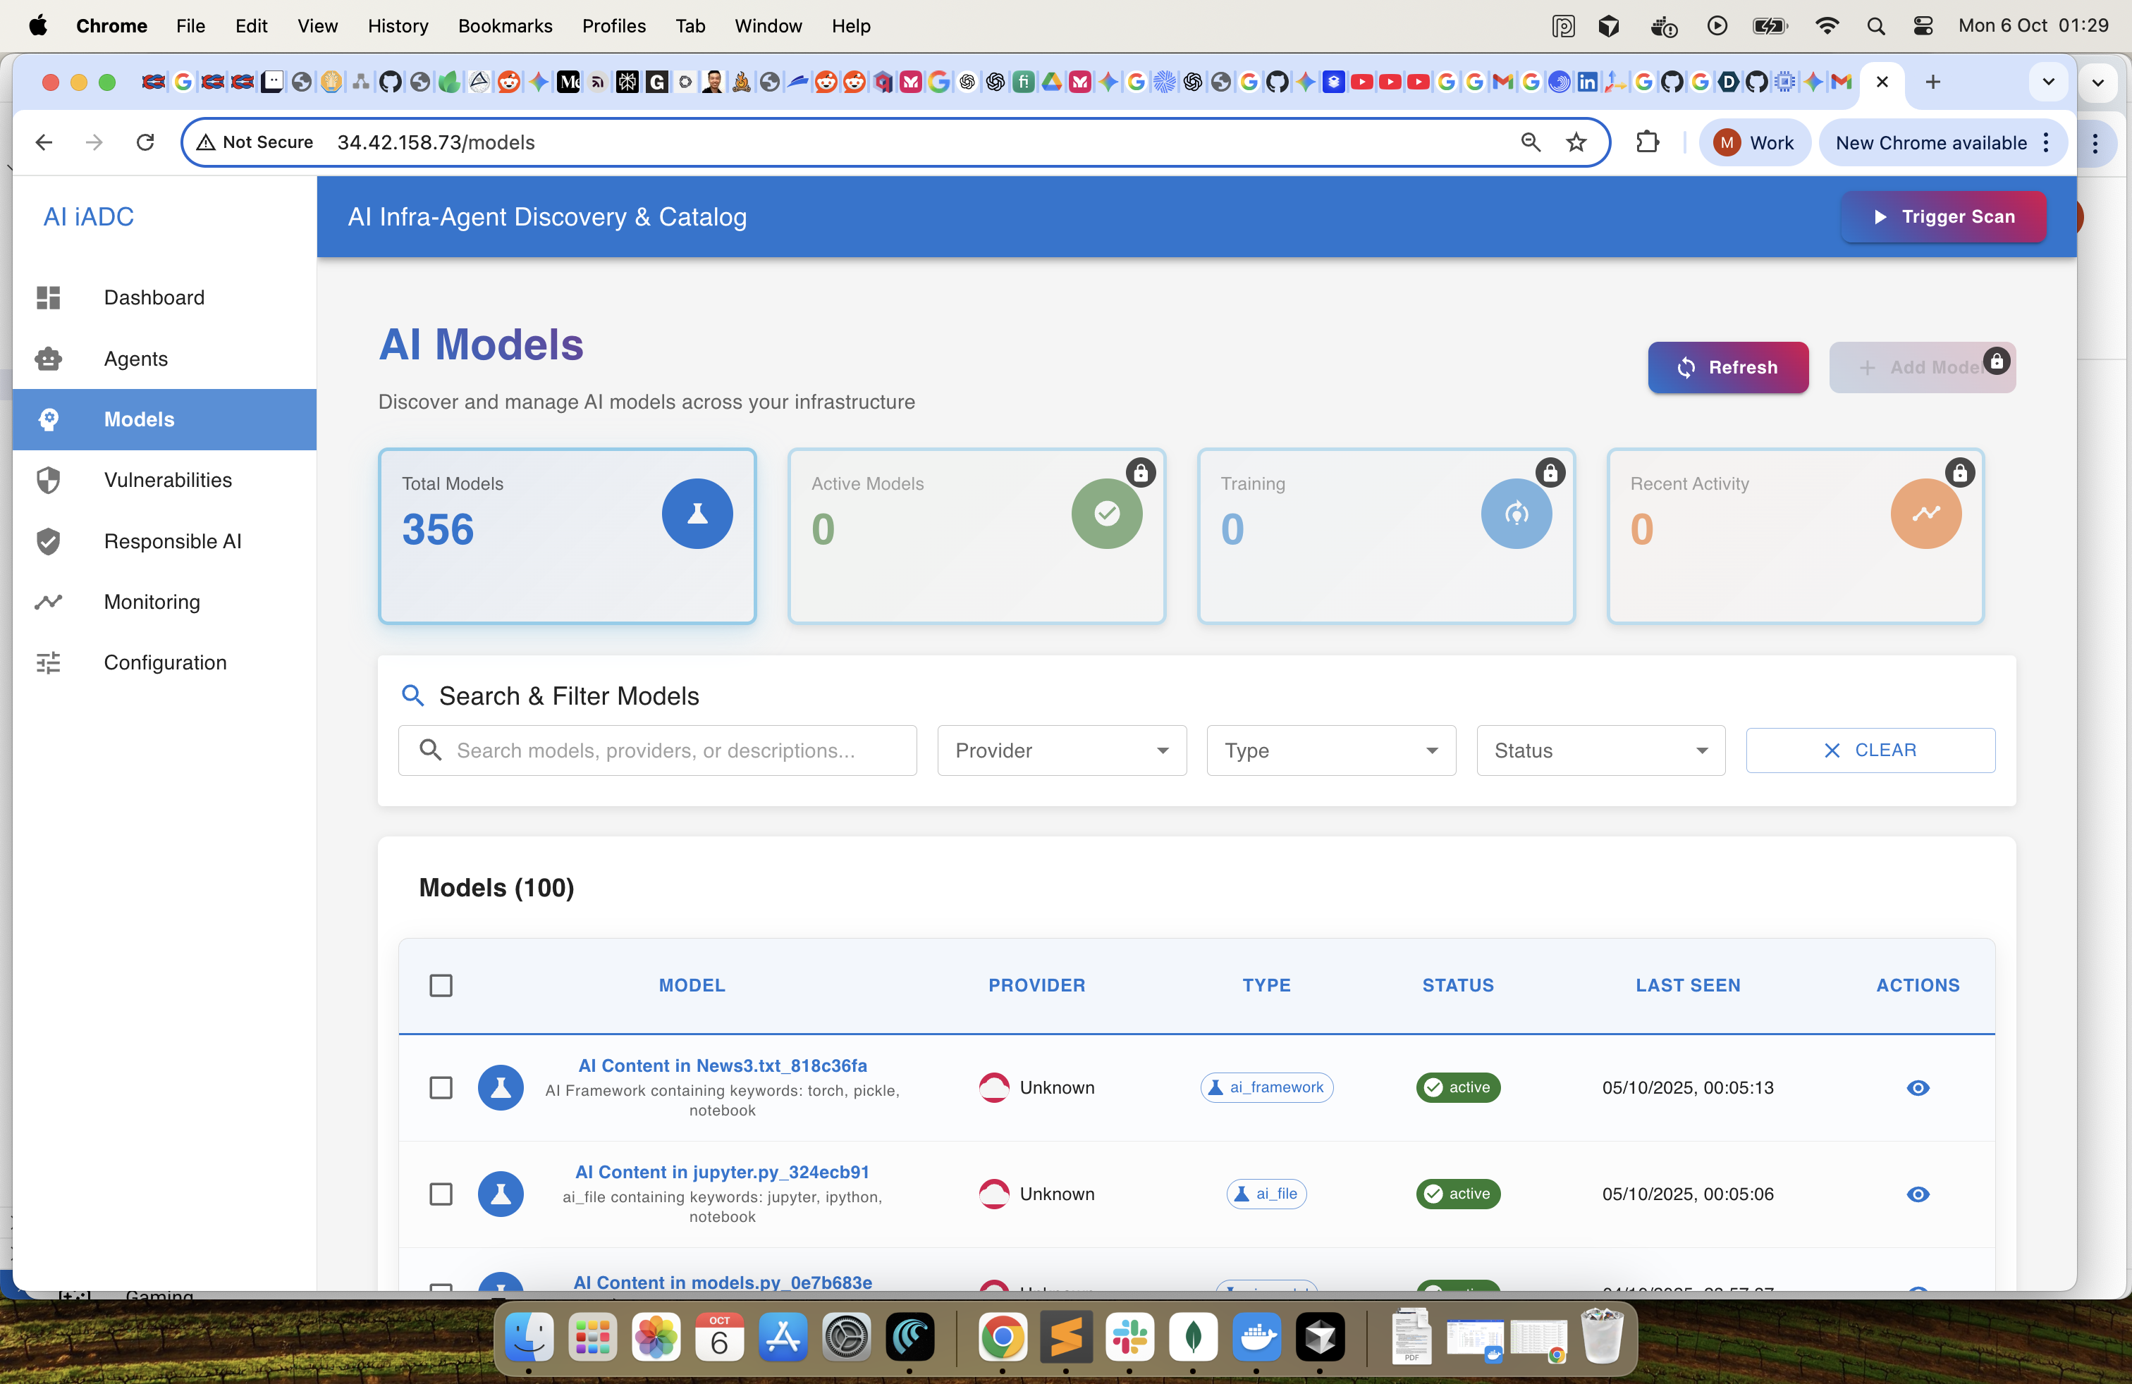Check the select-all models checkbox
Viewport: 2132px width, 1384px height.
(x=441, y=986)
